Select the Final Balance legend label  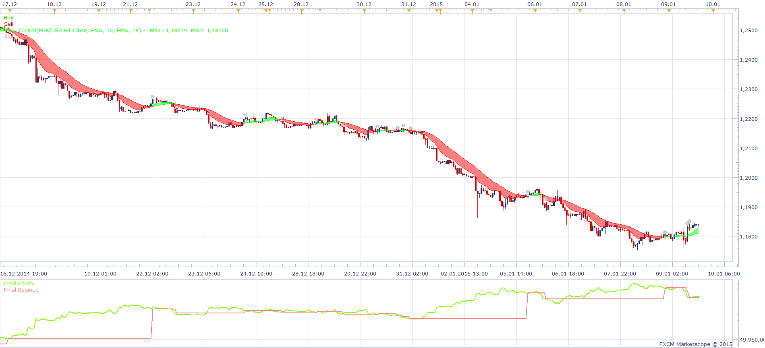(21, 290)
